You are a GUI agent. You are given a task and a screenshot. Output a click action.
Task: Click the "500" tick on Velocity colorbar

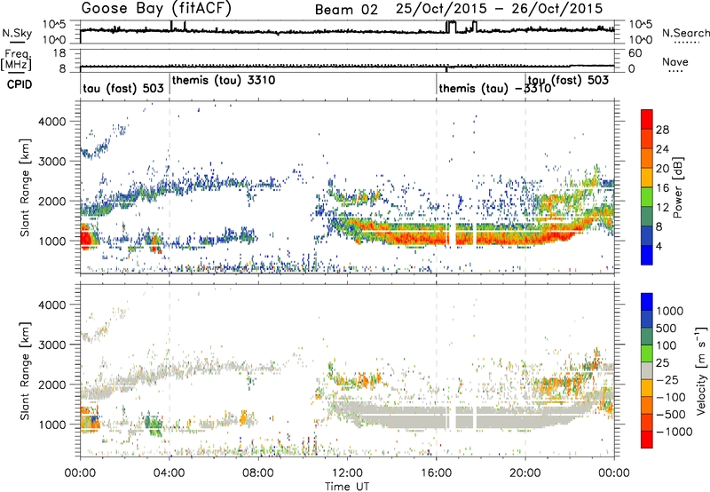pos(667,328)
